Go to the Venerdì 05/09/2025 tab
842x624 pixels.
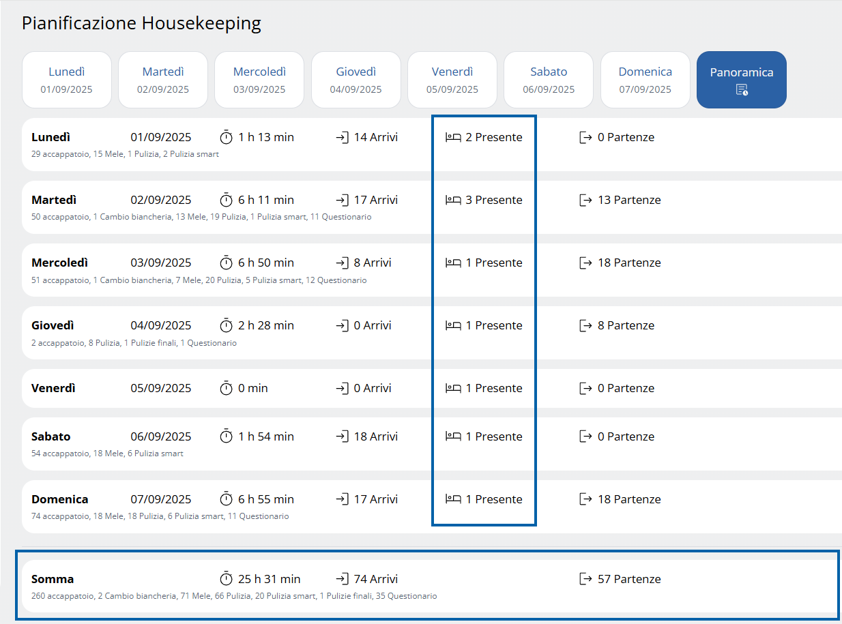coord(452,80)
